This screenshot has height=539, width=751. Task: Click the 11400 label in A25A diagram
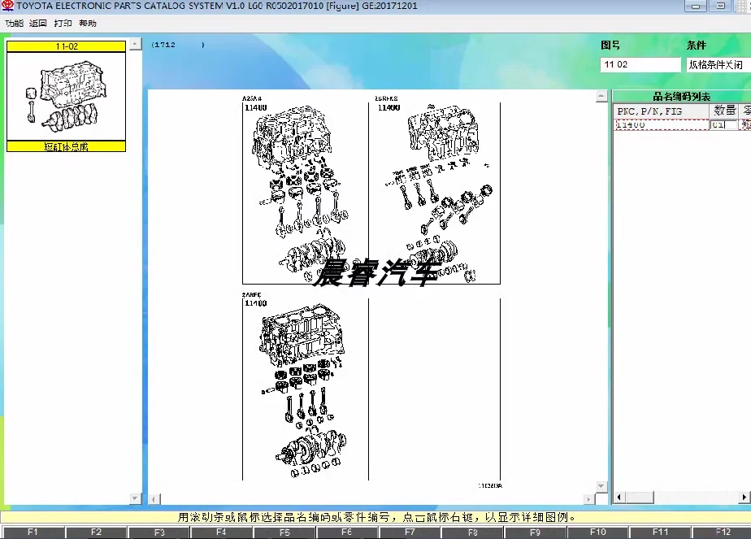[256, 108]
